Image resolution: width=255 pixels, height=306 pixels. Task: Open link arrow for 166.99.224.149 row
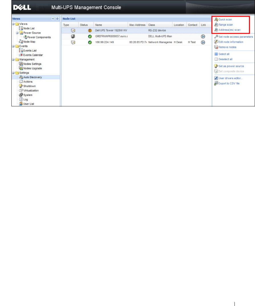[203, 42]
